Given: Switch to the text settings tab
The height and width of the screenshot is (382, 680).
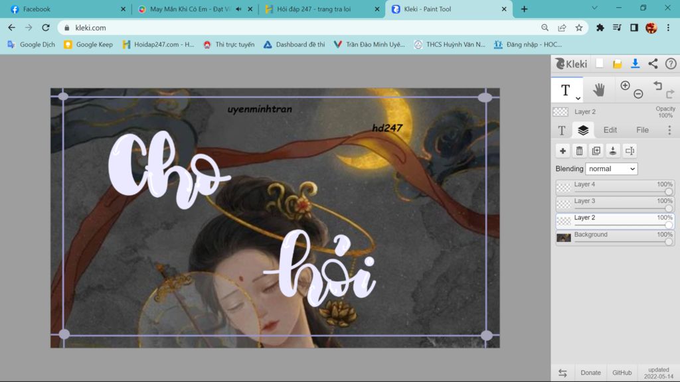Looking at the screenshot, I should (x=562, y=130).
